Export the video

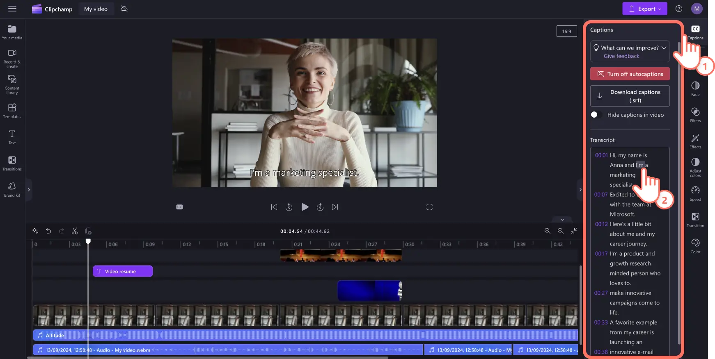[644, 9]
